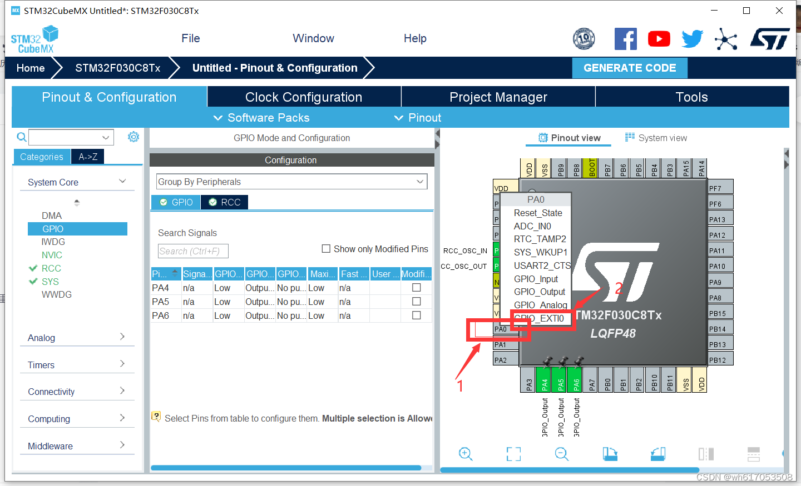This screenshot has width=801, height=486.
Task: Click the Search Signals input field
Action: click(x=192, y=250)
